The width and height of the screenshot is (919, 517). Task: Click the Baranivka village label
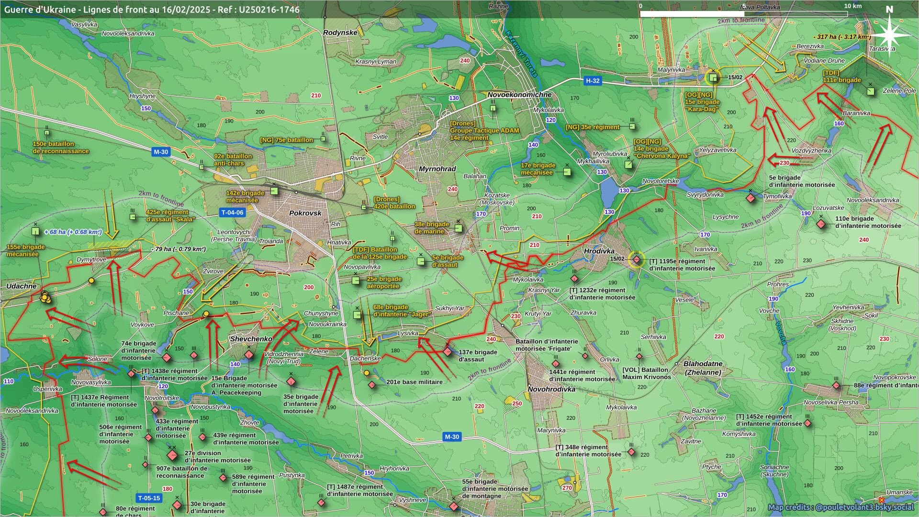pyautogui.click(x=856, y=113)
